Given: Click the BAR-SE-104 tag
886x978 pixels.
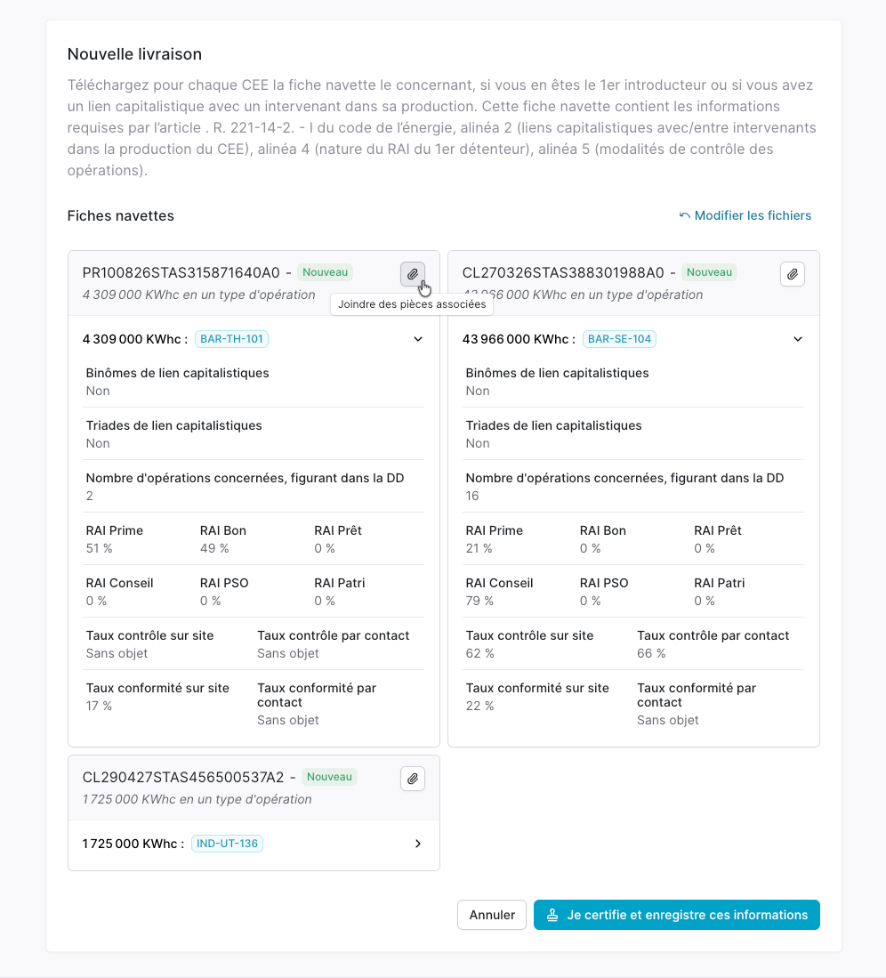Looking at the screenshot, I should (619, 339).
